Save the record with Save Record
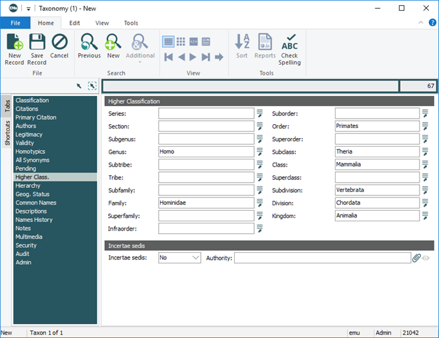Image resolution: width=439 pixels, height=338 pixels. [x=37, y=49]
